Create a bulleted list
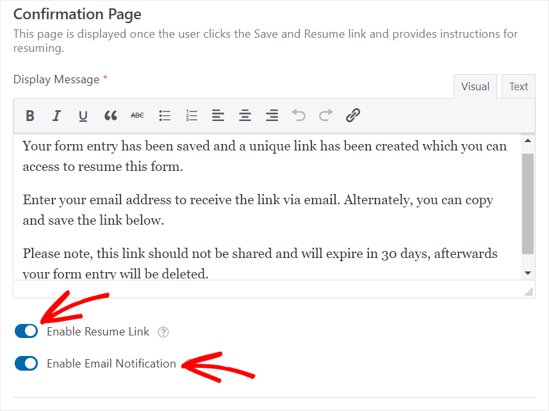 164,115
